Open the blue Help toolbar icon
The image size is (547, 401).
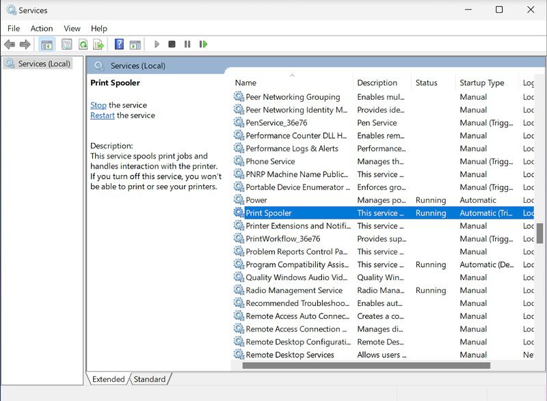119,44
